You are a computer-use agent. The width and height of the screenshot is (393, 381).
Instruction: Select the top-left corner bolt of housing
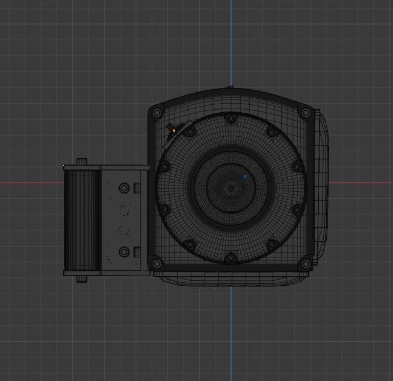(x=156, y=113)
